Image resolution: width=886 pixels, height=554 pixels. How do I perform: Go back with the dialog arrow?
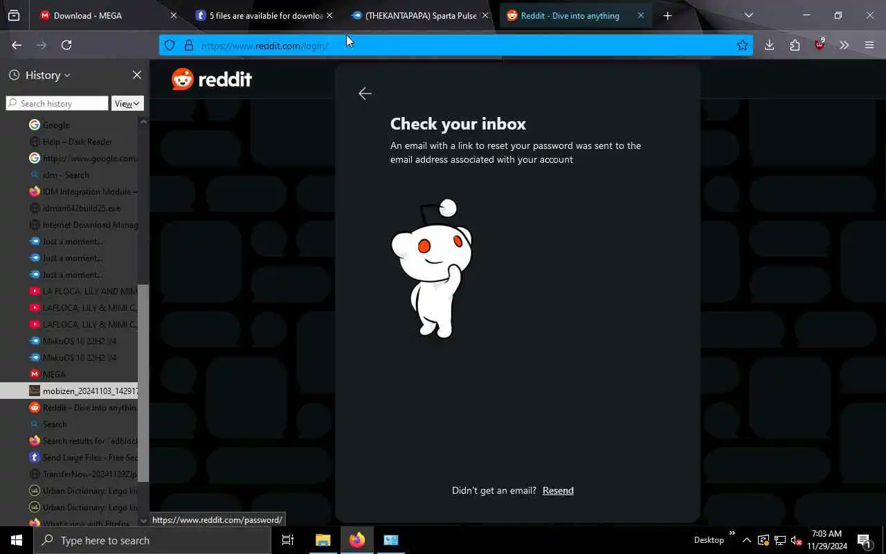coord(365,93)
